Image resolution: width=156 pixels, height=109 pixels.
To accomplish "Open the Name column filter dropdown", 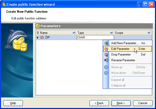I will [x=74, y=33].
